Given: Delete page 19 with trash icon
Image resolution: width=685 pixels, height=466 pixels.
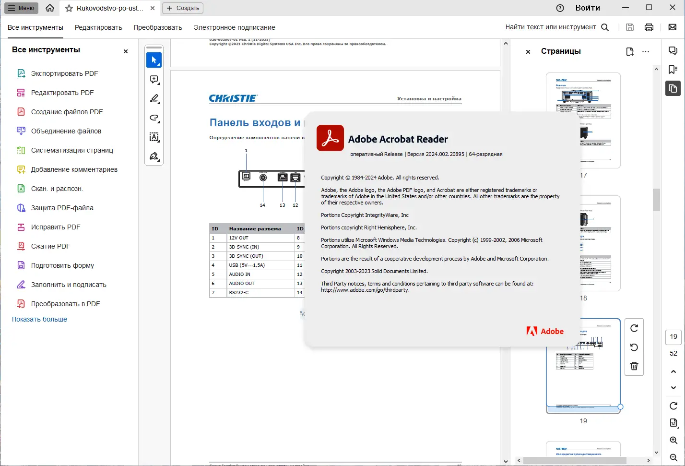Looking at the screenshot, I should pos(634,366).
